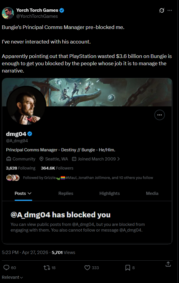179x283 pixels.
Task: Open the Media tab
Action: pos(152,193)
